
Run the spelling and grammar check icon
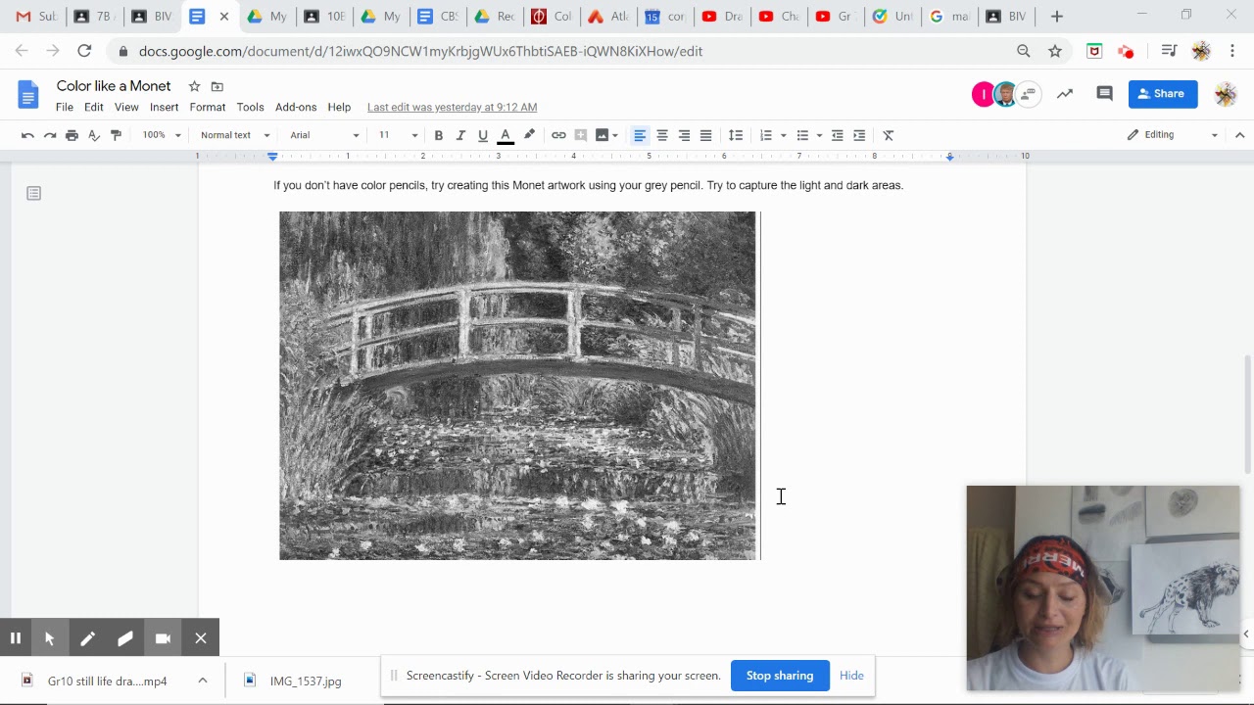pos(94,135)
